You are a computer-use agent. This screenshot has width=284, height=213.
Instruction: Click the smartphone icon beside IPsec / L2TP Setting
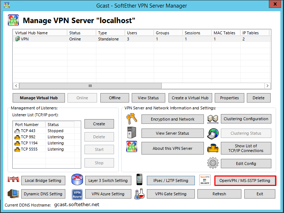[139, 179]
